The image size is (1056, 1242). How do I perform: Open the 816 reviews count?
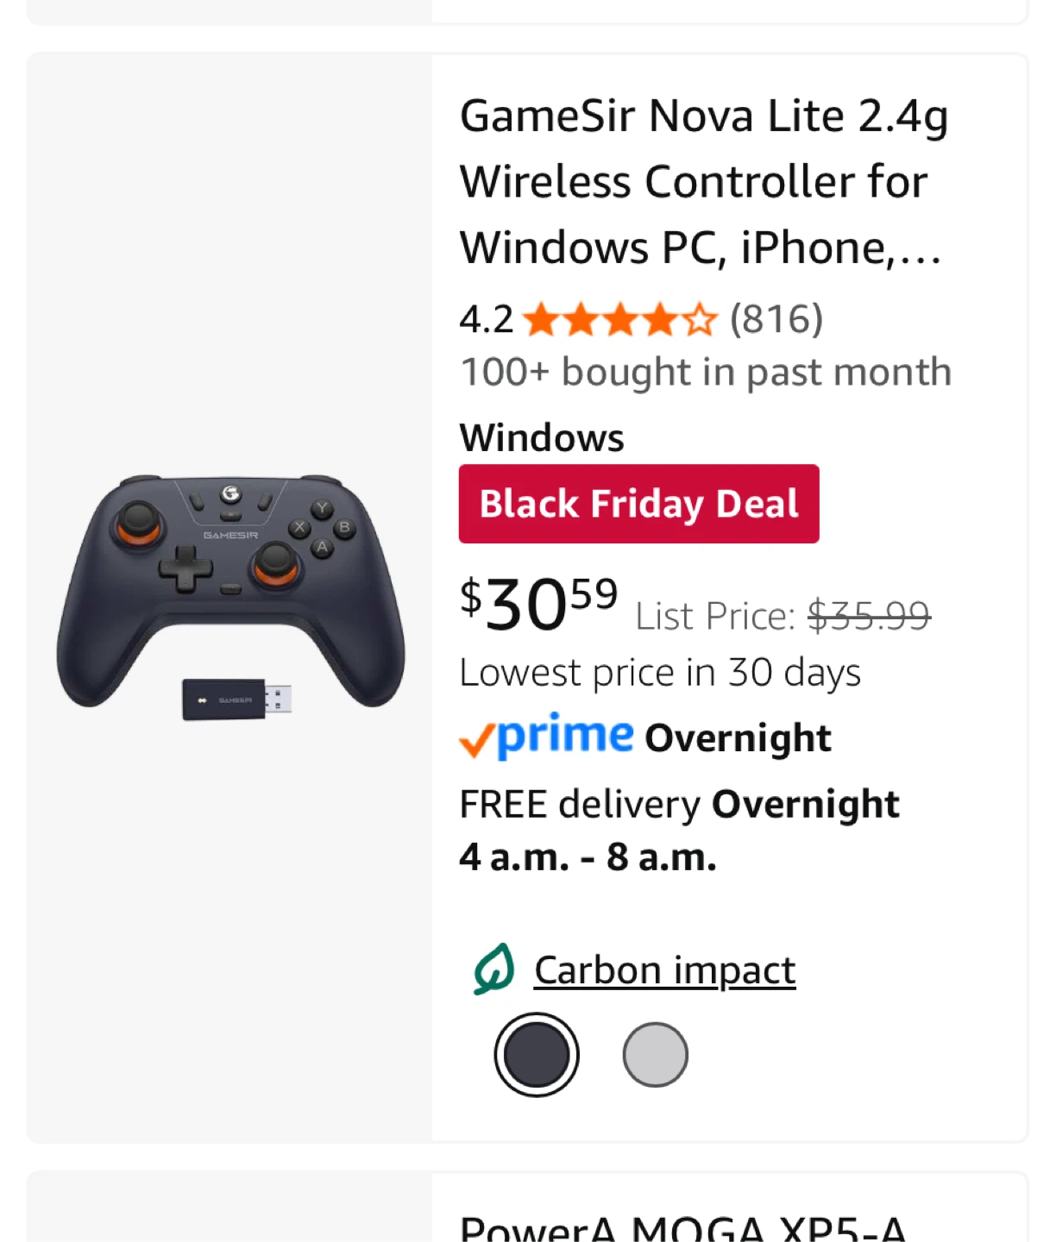pyautogui.click(x=776, y=319)
